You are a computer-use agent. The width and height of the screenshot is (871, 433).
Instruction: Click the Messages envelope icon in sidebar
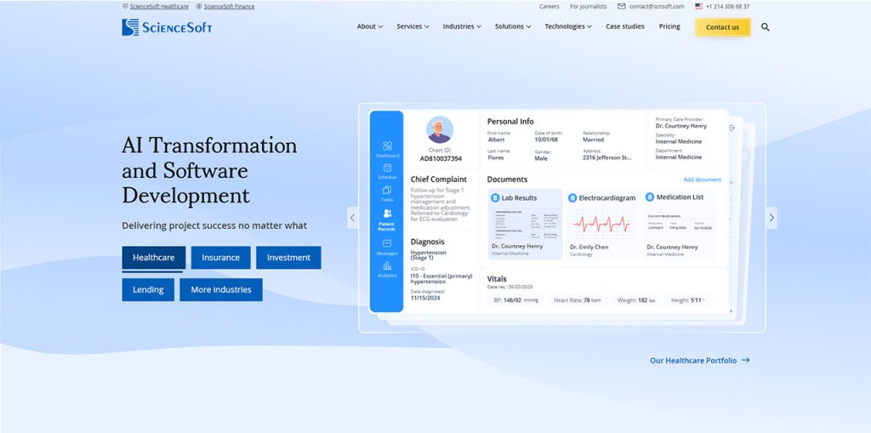[x=387, y=243]
